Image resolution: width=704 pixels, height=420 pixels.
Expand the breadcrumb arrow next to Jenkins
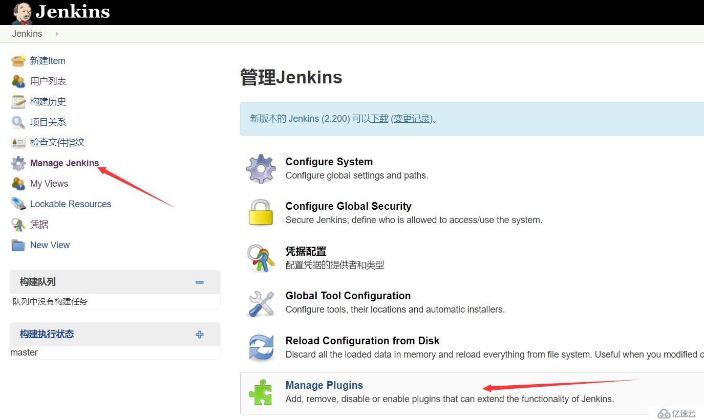point(57,34)
